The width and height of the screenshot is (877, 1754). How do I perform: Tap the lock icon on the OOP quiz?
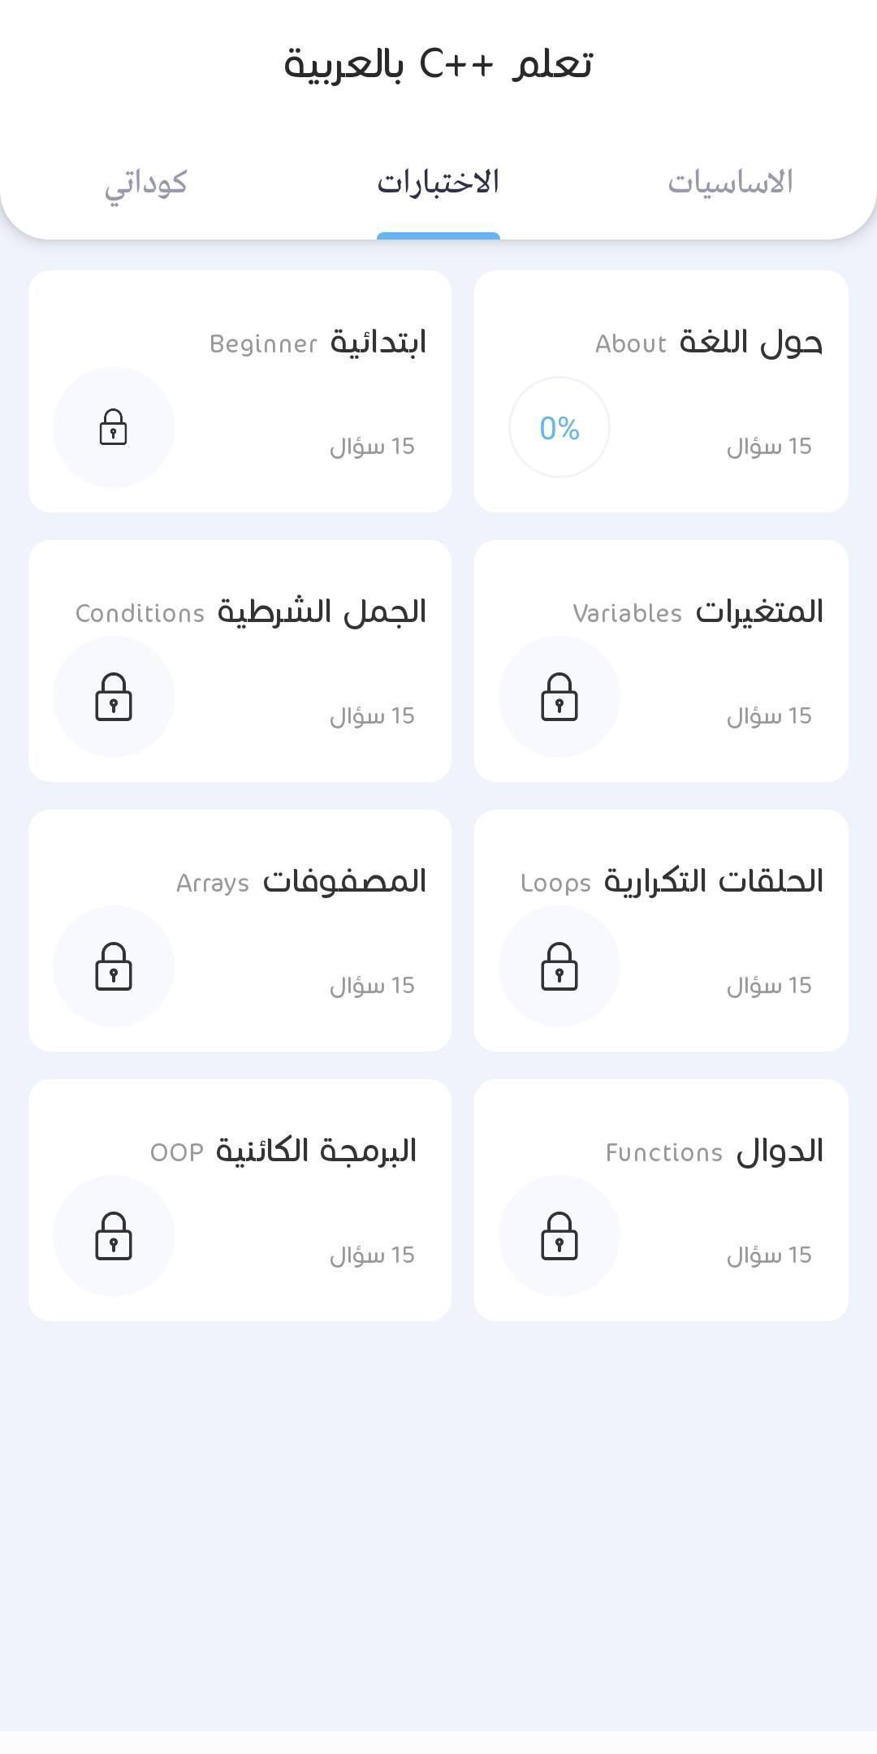[114, 1236]
